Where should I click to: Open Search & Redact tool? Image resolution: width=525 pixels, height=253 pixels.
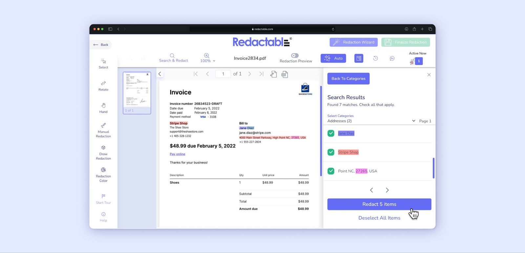click(x=173, y=58)
